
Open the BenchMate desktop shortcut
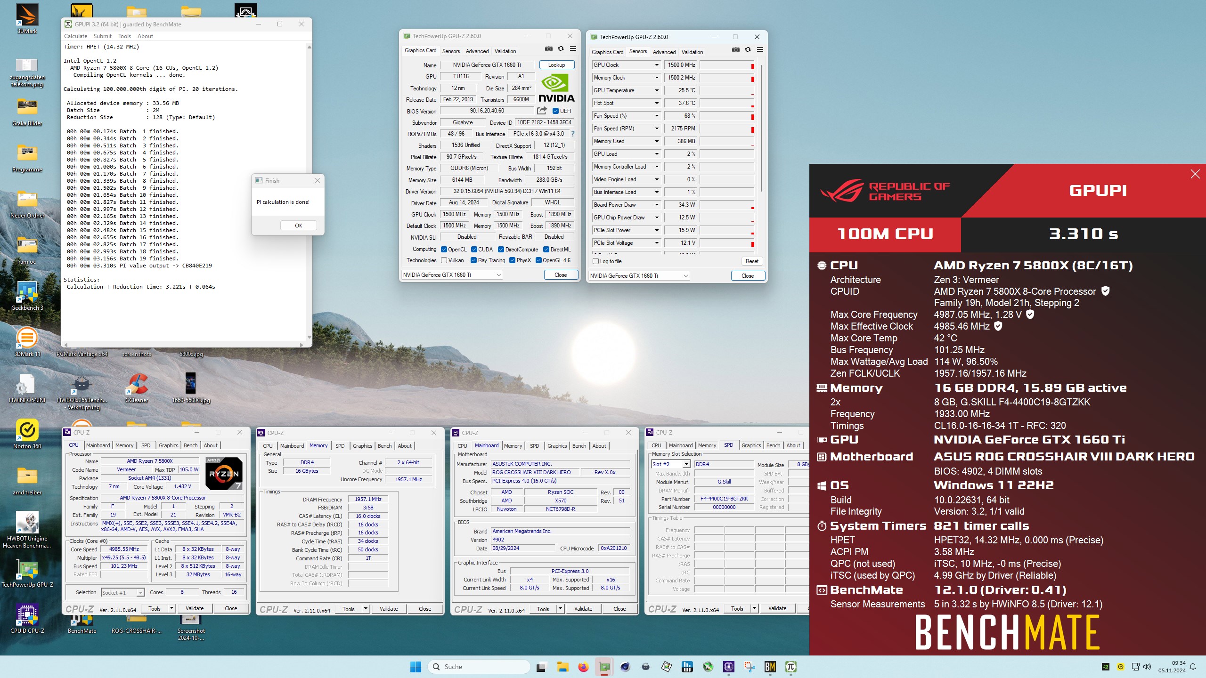tap(82, 624)
